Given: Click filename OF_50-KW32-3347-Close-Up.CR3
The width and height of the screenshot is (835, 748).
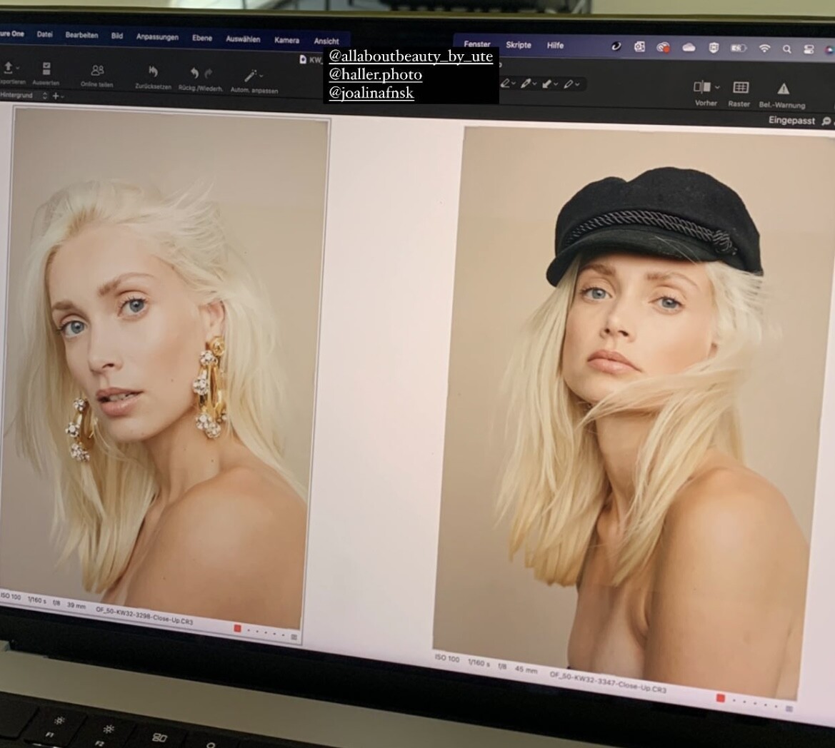Looking at the screenshot, I should click(x=608, y=682).
